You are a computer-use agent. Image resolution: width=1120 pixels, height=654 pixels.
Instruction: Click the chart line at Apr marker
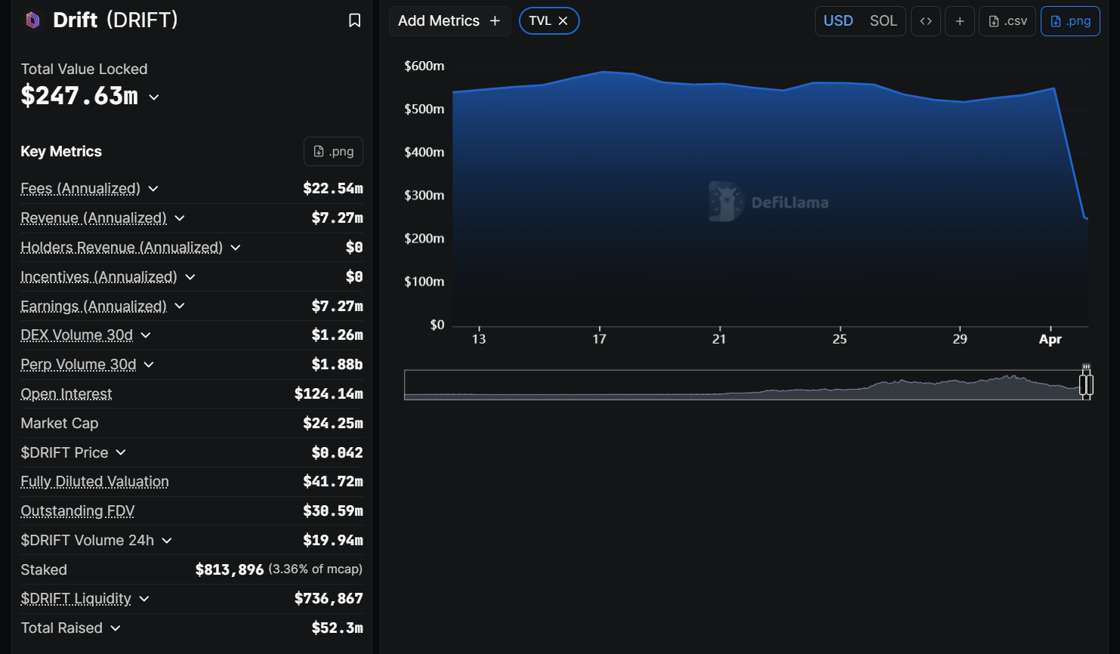(x=1052, y=89)
